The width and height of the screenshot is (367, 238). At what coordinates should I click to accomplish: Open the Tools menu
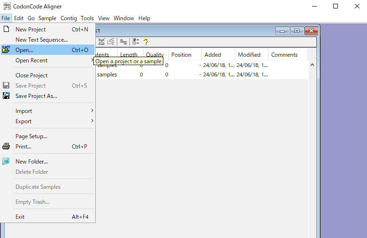click(x=87, y=18)
